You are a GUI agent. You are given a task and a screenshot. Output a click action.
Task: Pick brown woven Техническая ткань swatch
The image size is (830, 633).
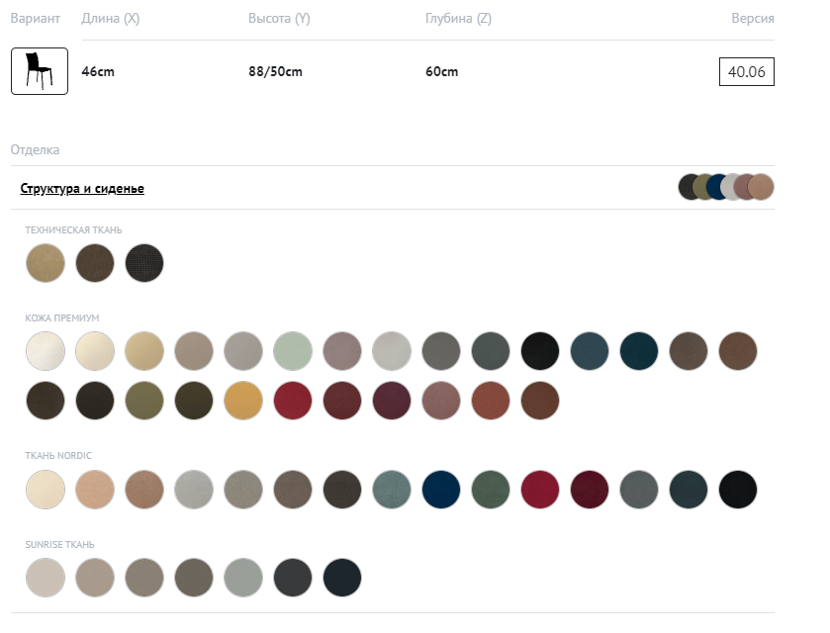pos(95,263)
